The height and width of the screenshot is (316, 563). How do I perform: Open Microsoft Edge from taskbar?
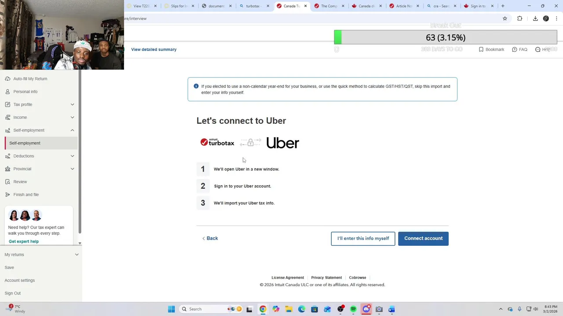coord(302,309)
